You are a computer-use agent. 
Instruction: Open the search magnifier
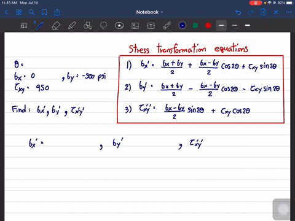tap(31, 12)
